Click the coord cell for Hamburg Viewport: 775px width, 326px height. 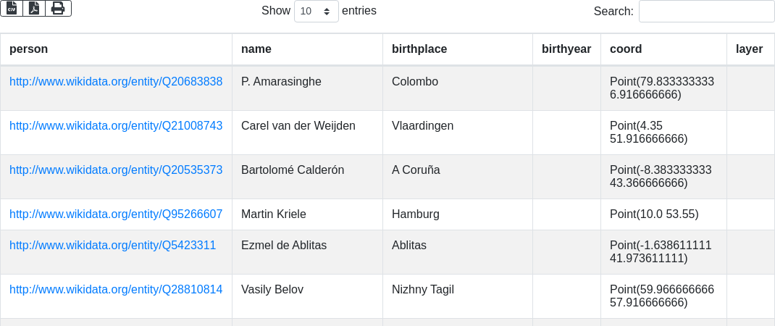654,214
